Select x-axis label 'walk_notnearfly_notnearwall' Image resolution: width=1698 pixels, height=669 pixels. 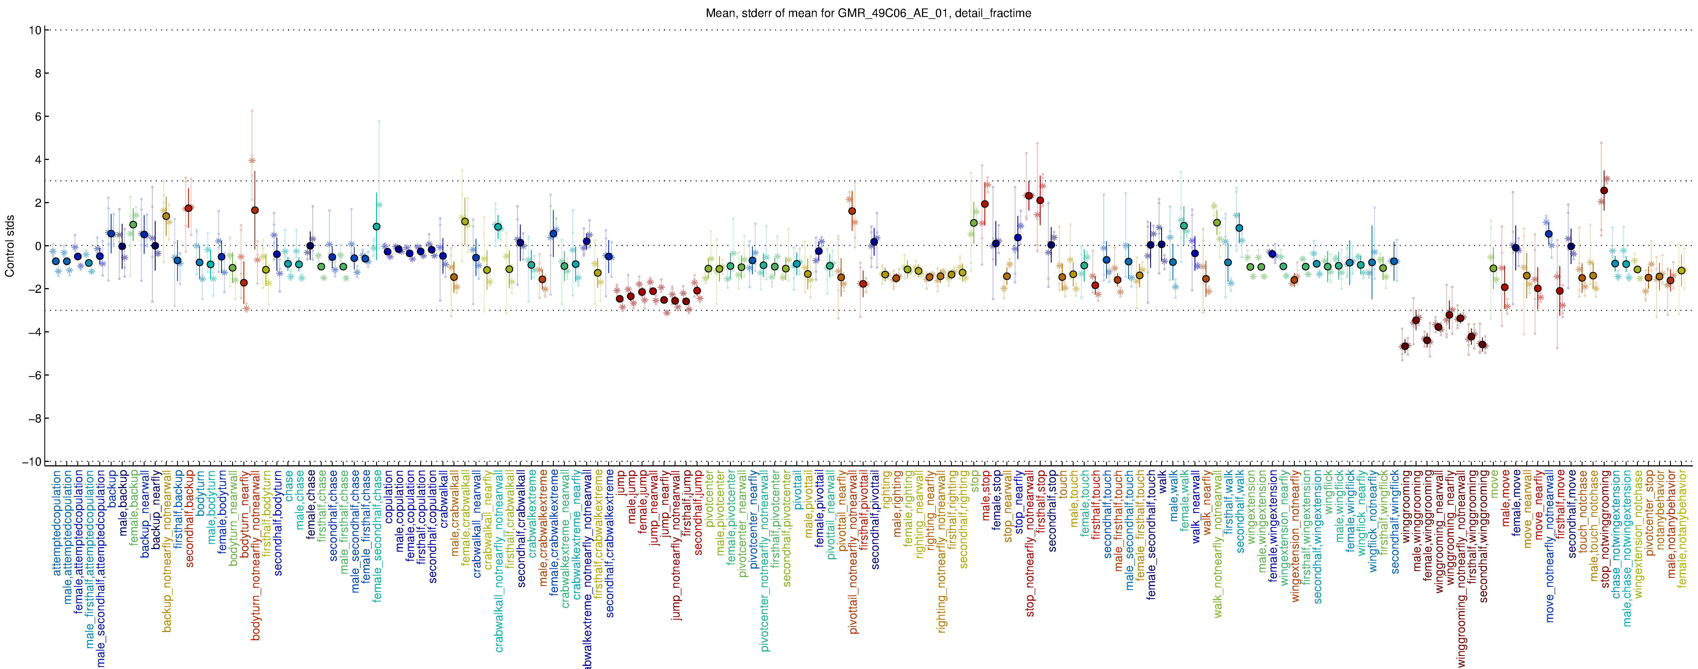pyautogui.click(x=1218, y=544)
